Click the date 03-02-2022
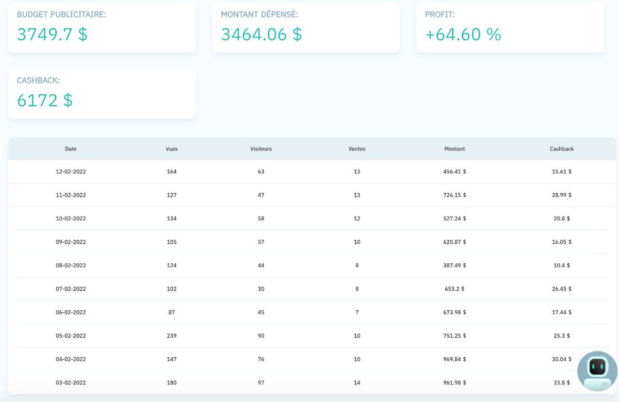Image resolution: width=619 pixels, height=402 pixels. 71,382
